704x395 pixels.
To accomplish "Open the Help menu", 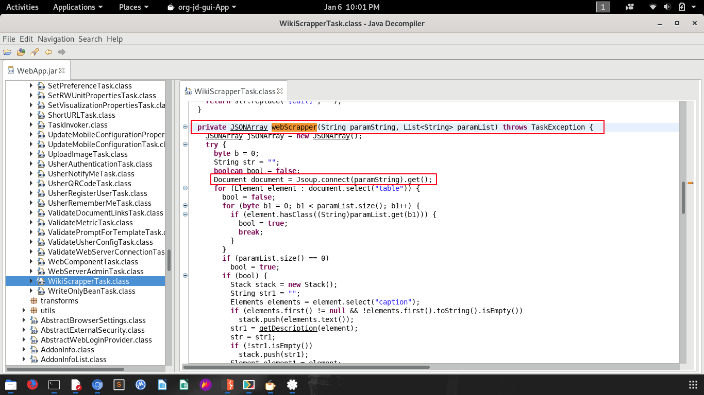I will (x=115, y=39).
